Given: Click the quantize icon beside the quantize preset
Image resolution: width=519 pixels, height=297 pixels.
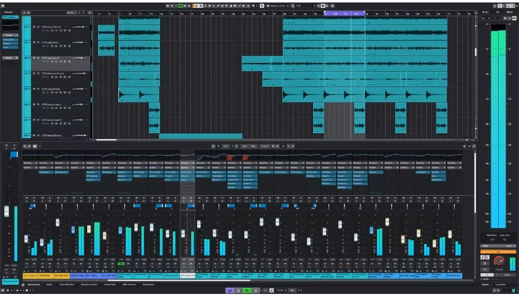Looking at the screenshot, I should pyautogui.click(x=293, y=6).
